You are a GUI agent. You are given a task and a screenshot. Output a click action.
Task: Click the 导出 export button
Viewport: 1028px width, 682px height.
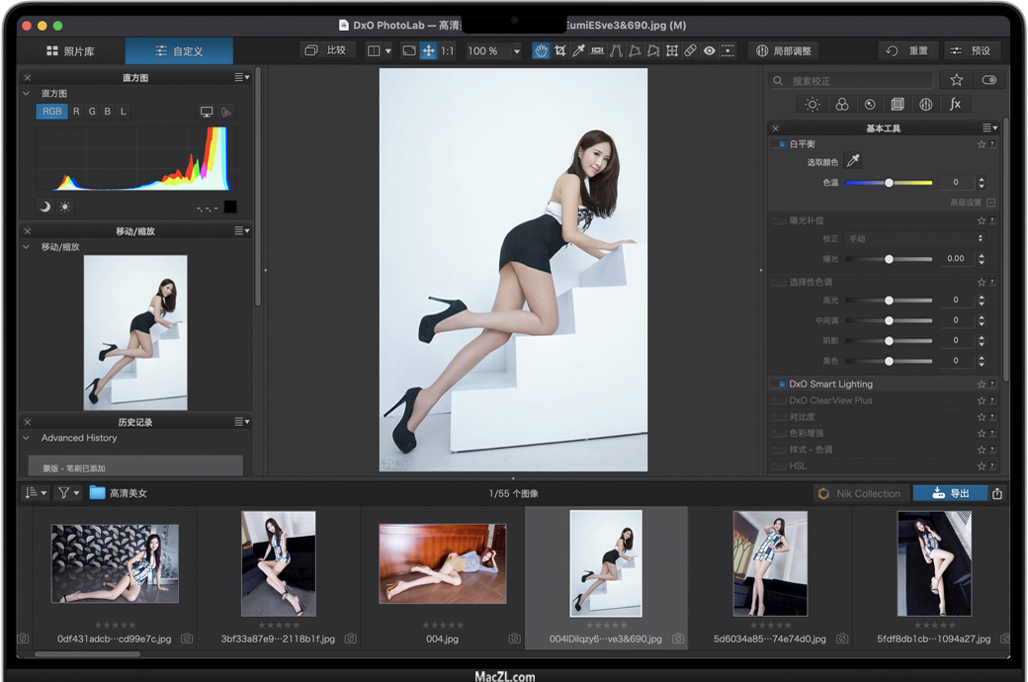tap(949, 493)
